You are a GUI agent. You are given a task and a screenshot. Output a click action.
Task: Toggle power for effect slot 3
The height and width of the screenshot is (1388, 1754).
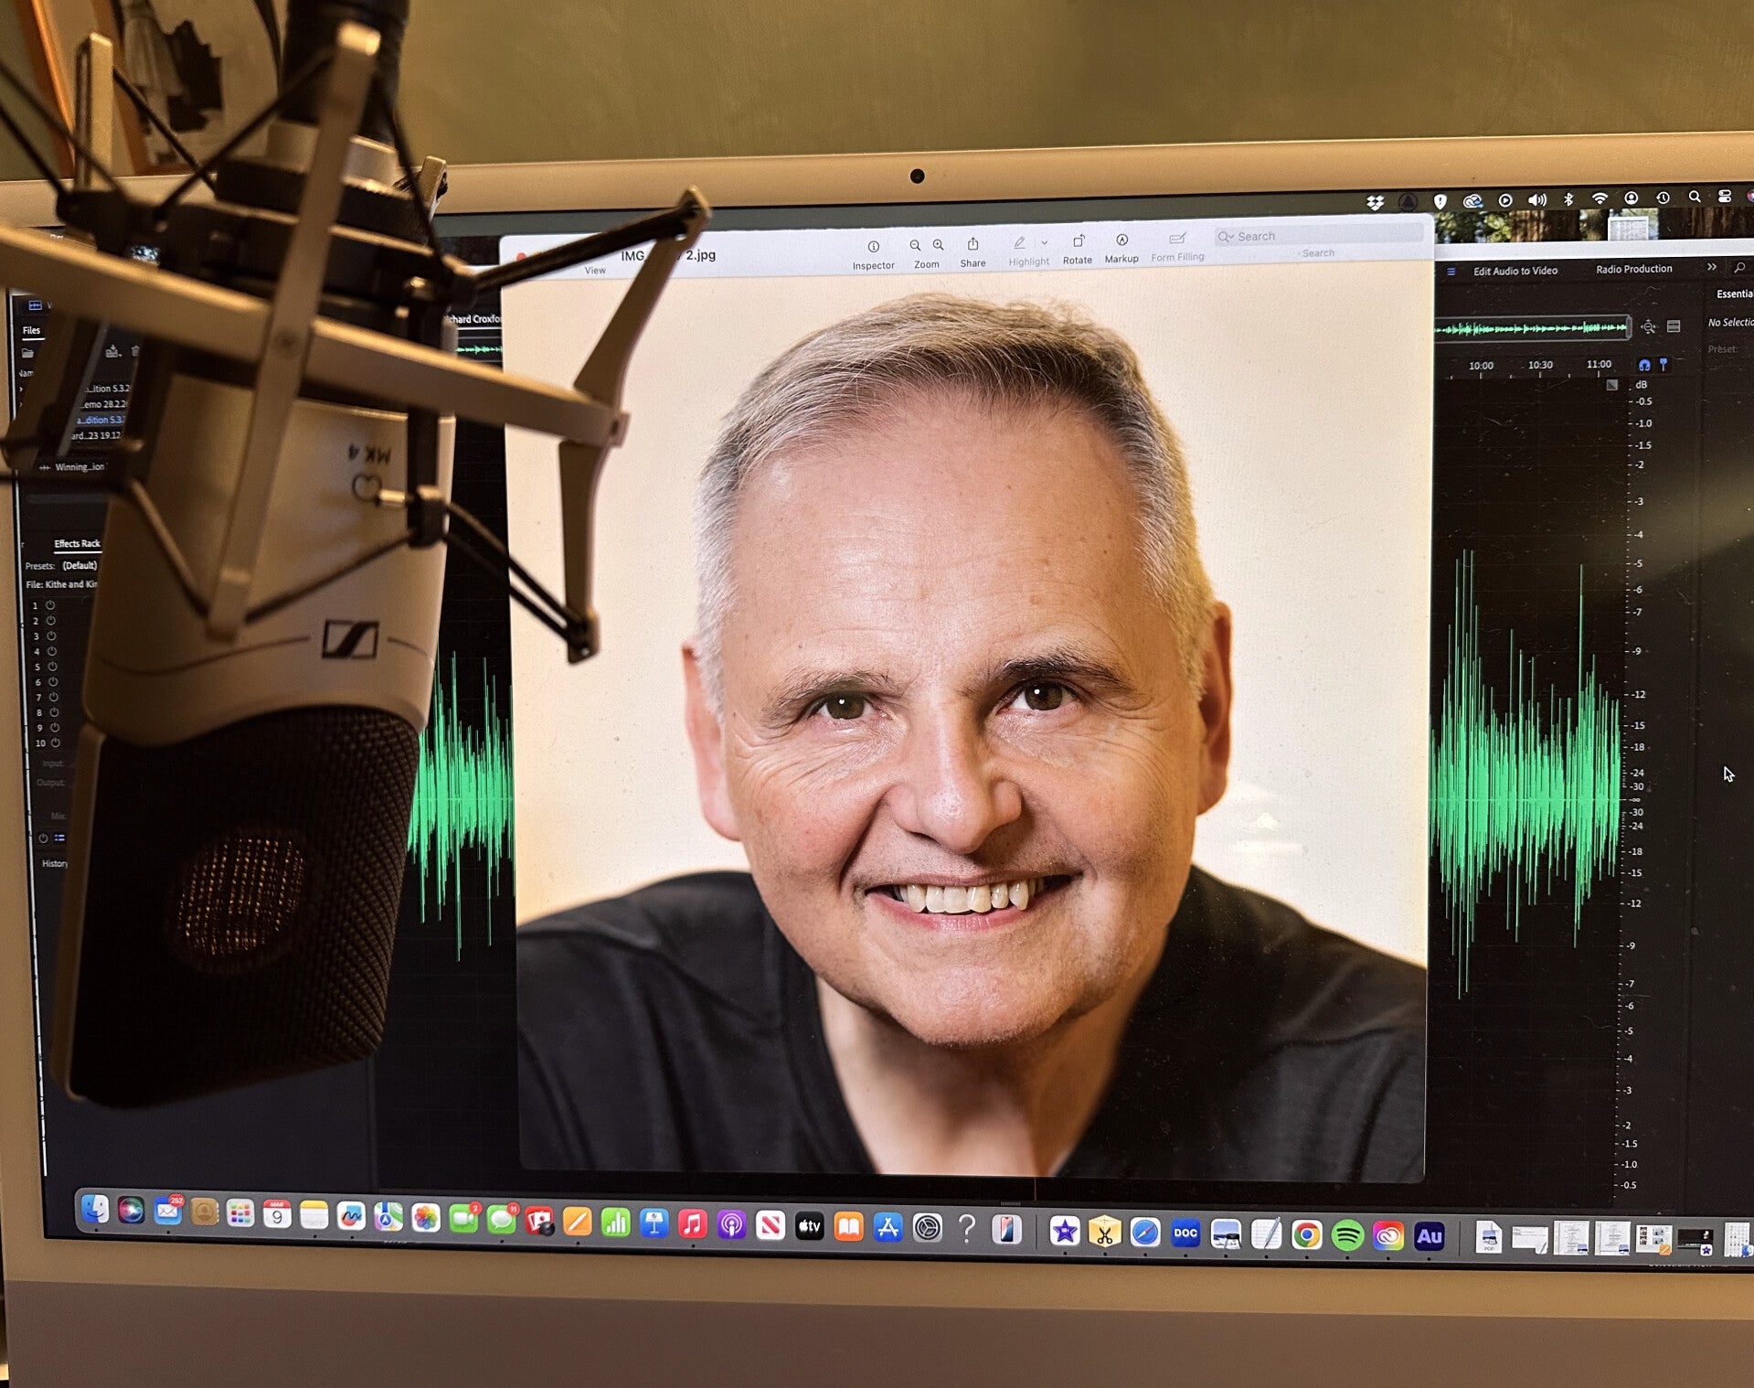point(52,635)
